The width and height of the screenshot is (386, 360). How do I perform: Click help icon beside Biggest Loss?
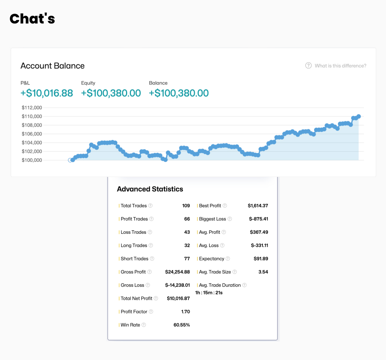tap(230, 219)
